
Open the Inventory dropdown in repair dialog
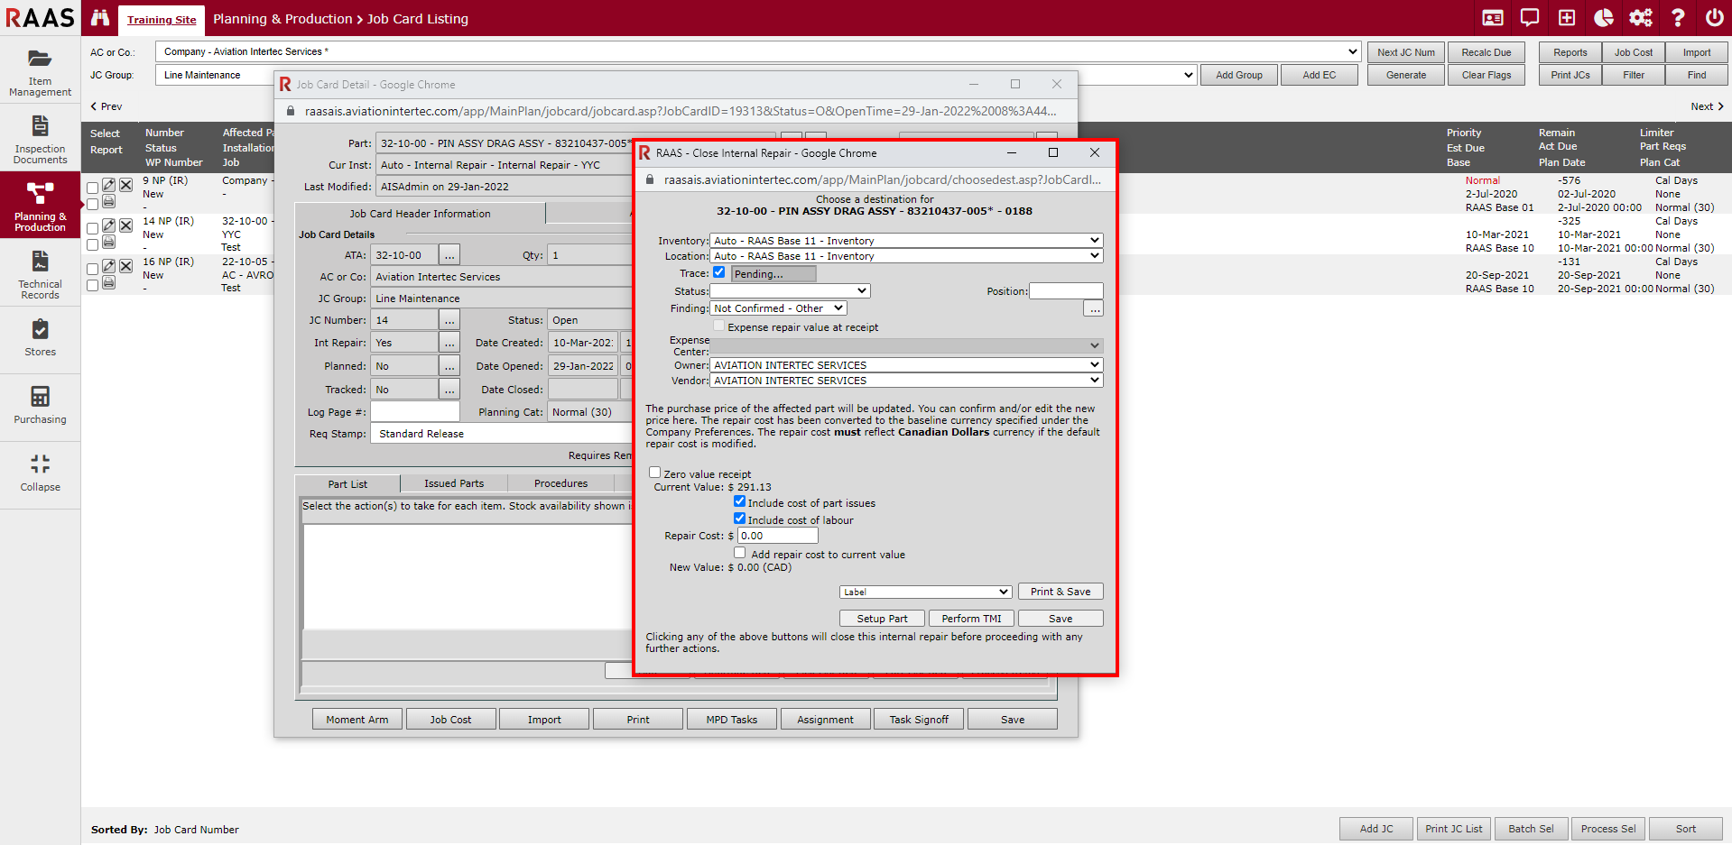(906, 241)
